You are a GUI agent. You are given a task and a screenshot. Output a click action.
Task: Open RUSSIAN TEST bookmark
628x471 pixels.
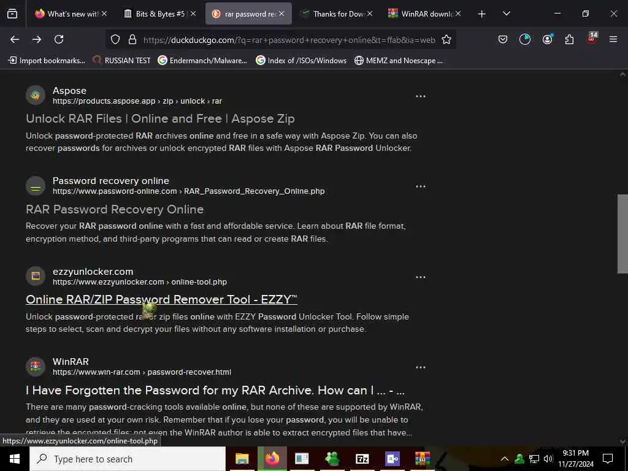coord(121,61)
